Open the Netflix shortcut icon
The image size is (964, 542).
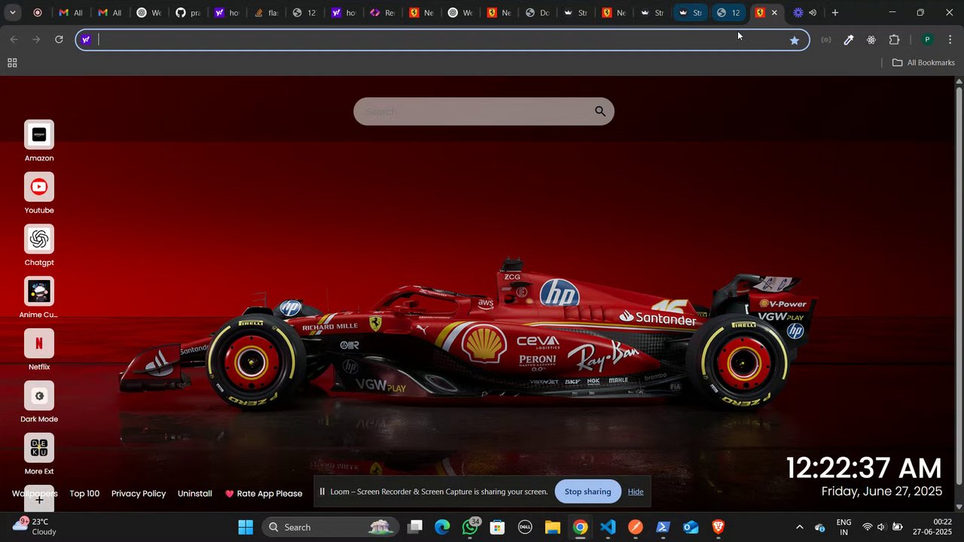pos(39,343)
